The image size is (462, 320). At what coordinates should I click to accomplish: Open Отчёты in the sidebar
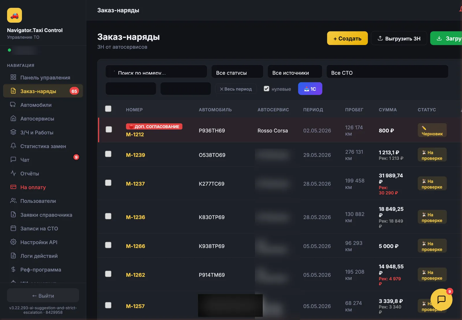tap(43, 173)
